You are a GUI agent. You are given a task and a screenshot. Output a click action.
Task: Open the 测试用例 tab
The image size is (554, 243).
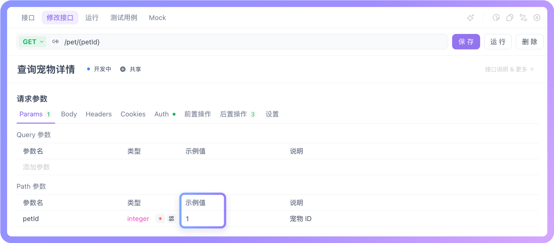124,18
